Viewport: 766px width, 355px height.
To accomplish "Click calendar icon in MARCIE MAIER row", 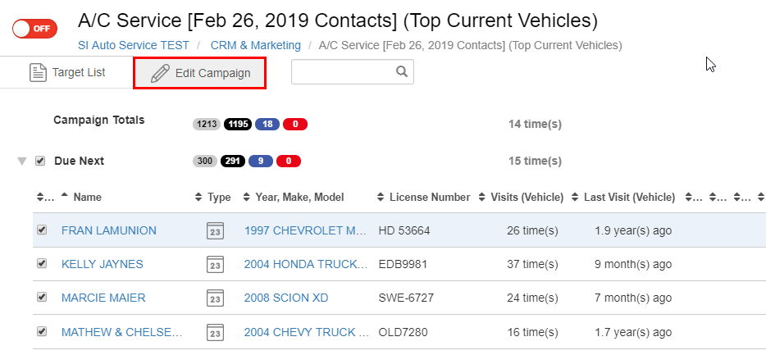I will [x=215, y=298].
